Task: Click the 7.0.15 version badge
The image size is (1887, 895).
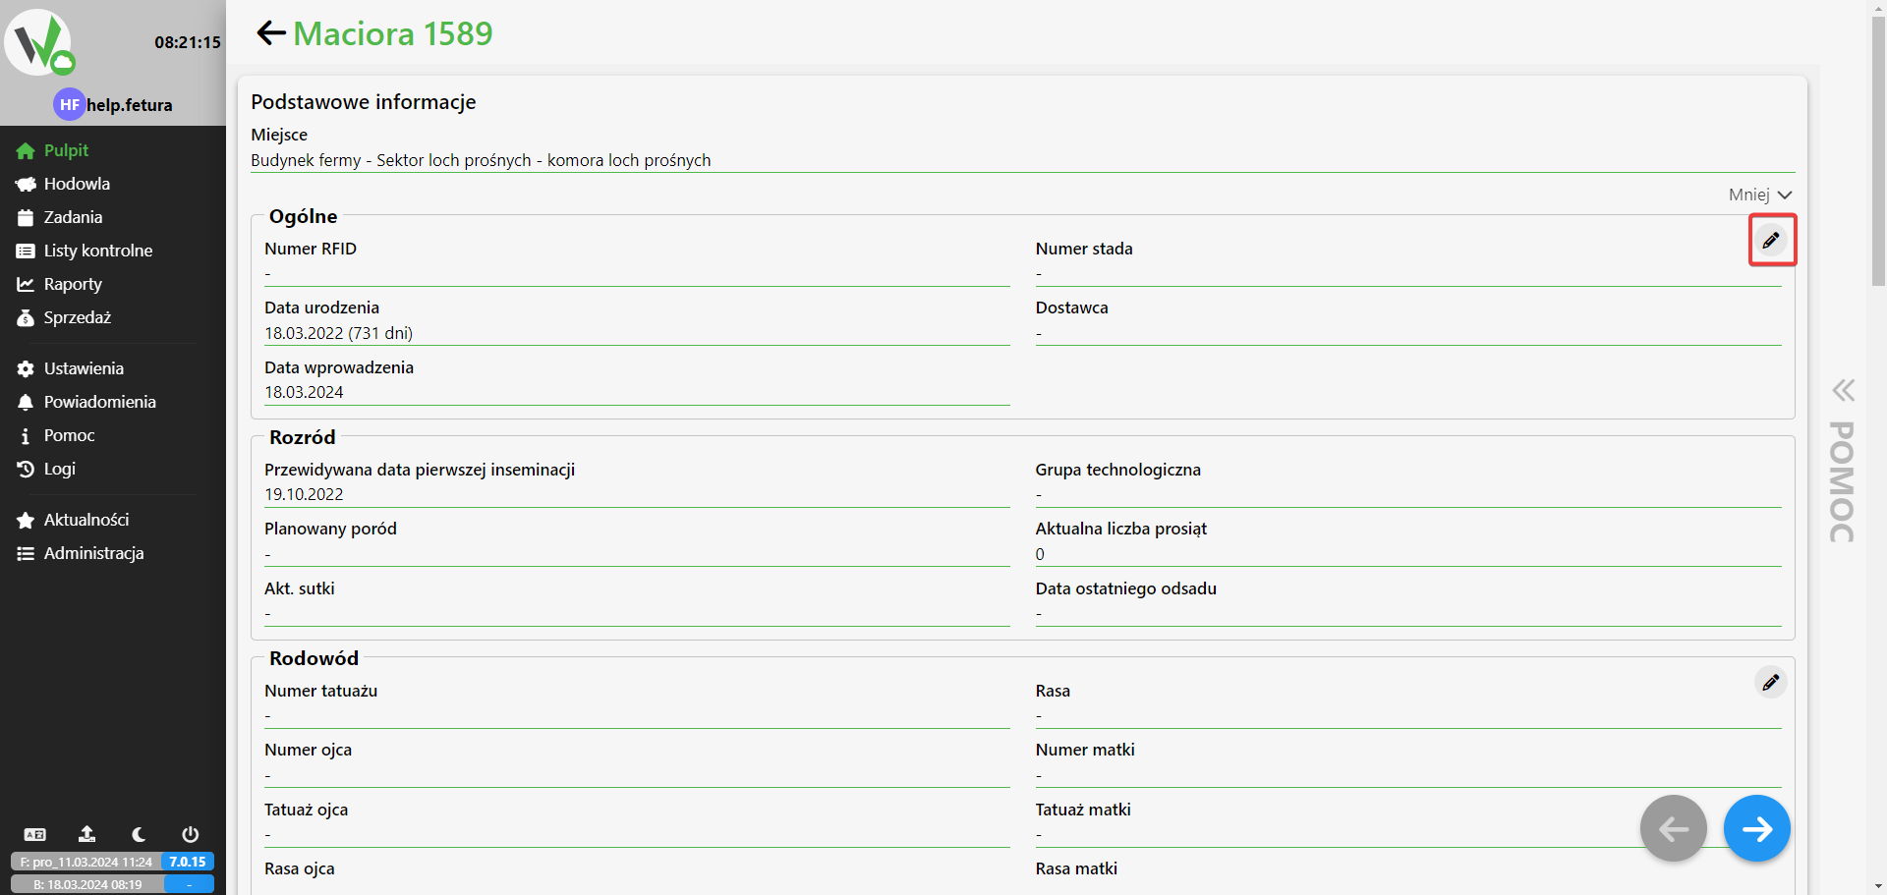Action: [x=188, y=862]
